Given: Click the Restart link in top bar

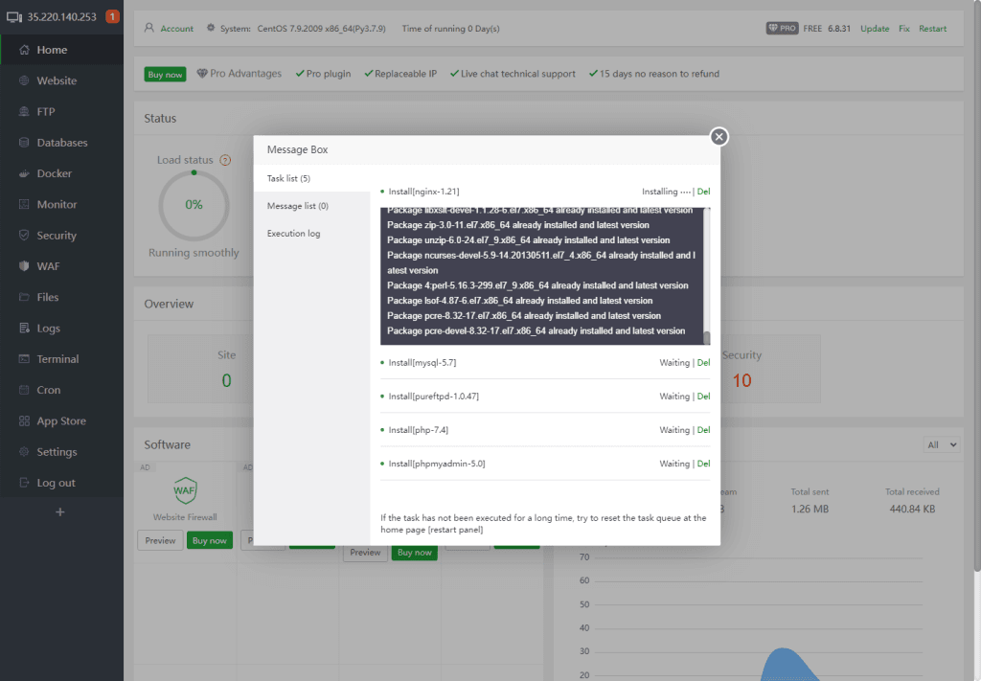Looking at the screenshot, I should pyautogui.click(x=932, y=29).
